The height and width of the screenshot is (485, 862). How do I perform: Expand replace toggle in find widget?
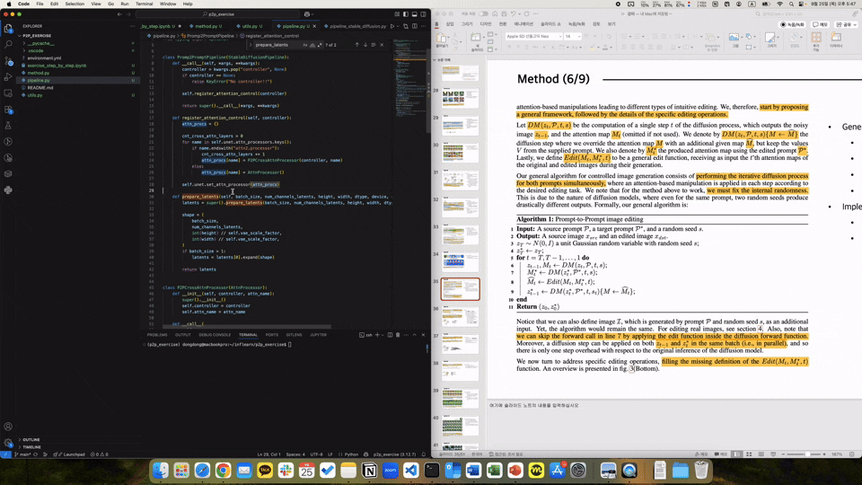click(251, 45)
